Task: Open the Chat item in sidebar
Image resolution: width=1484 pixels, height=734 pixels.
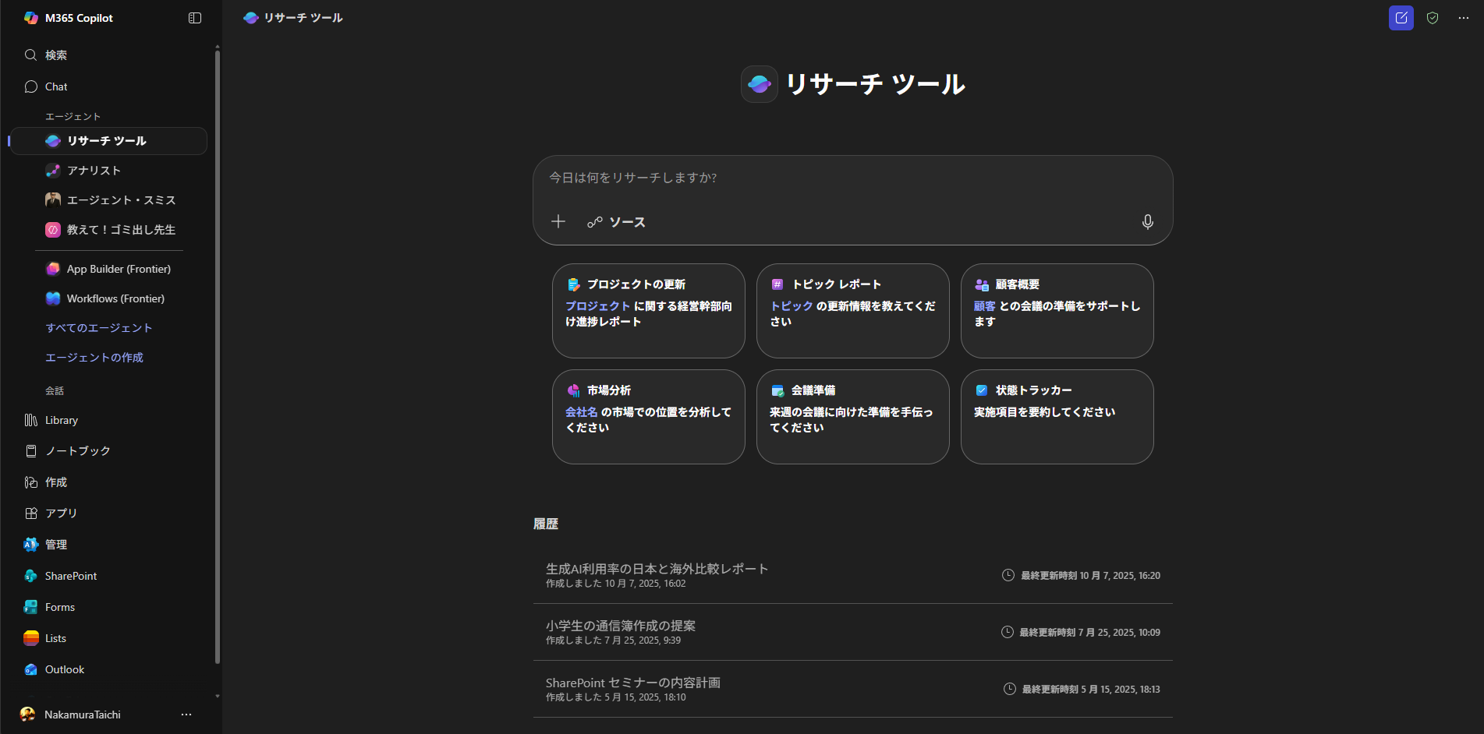Action: [56, 86]
